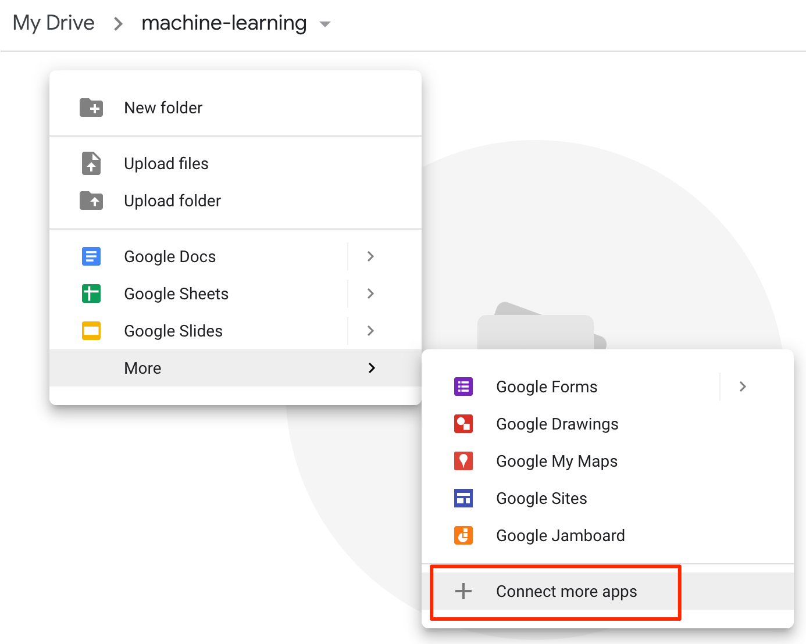Click the New folder icon
Image resolution: width=806 pixels, height=644 pixels.
click(91, 108)
